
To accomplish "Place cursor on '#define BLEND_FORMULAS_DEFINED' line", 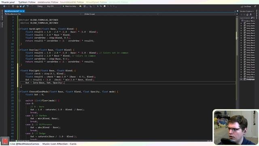I will [x=39, y=23].
